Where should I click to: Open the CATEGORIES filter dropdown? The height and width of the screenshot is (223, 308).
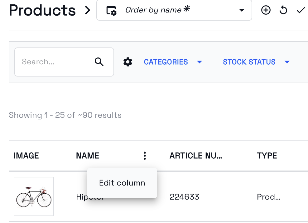pos(173,62)
